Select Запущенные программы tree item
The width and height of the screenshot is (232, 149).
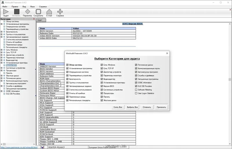coord(16,89)
